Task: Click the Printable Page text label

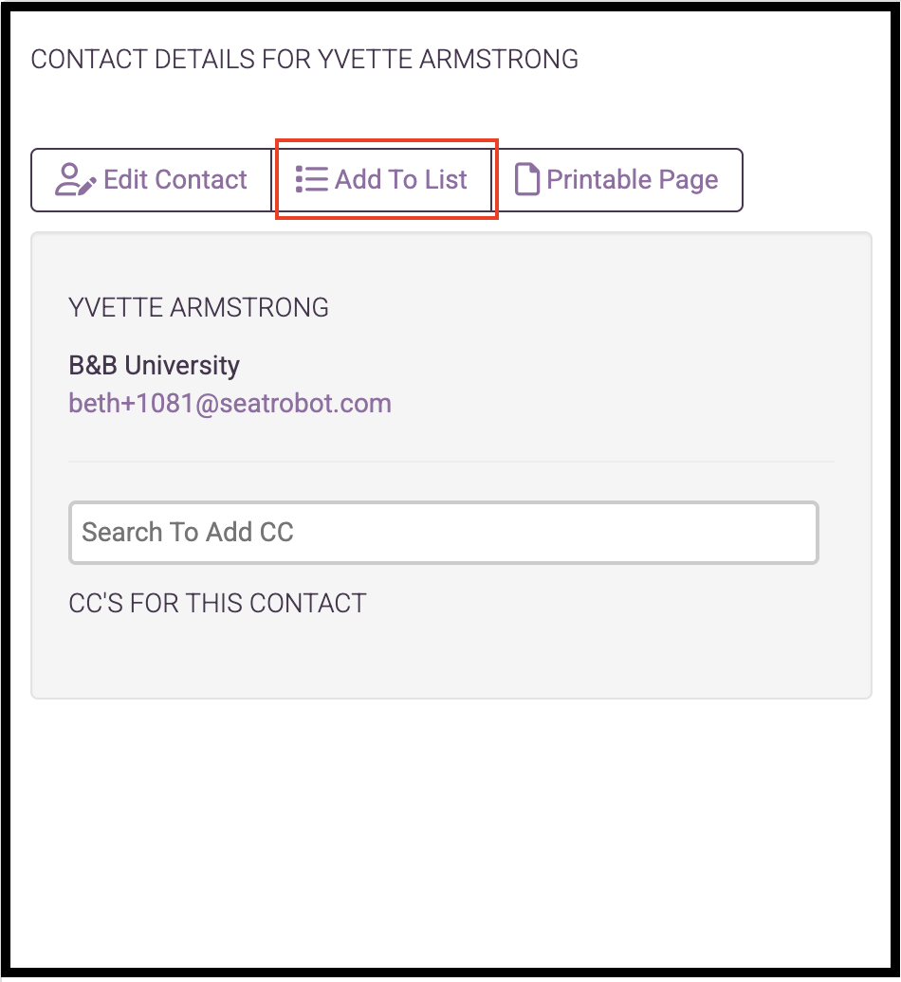Action: click(633, 180)
